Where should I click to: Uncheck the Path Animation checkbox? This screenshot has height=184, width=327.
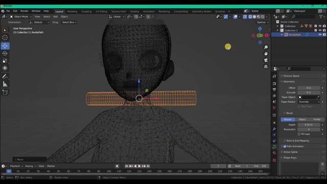pyautogui.click(x=285, y=146)
